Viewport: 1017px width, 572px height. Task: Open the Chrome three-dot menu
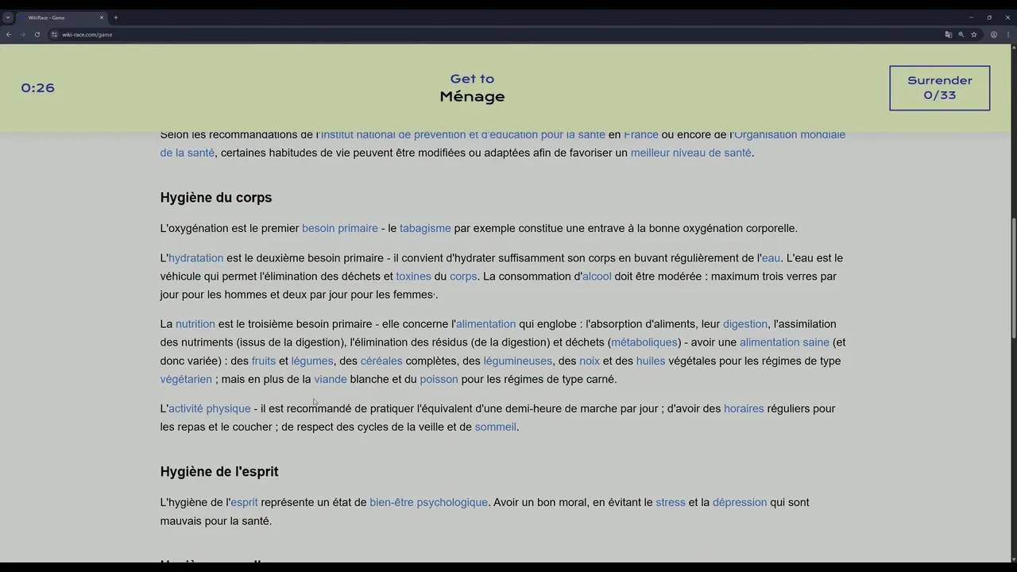click(x=1007, y=34)
